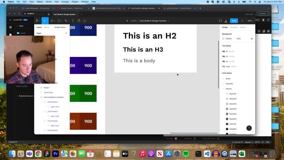Click the 'This is an H2' text

tap(150, 36)
